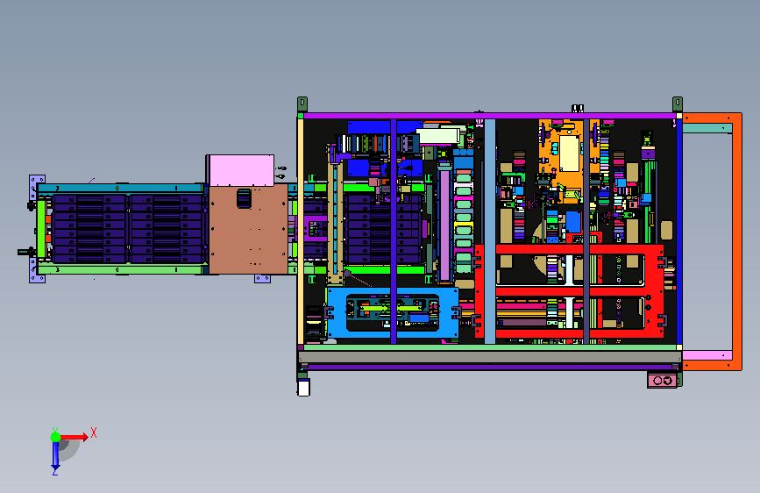Screen dimensions: 760x493
Task: Pick the brown plate joining conveyor and machine
Action: pos(248,229)
